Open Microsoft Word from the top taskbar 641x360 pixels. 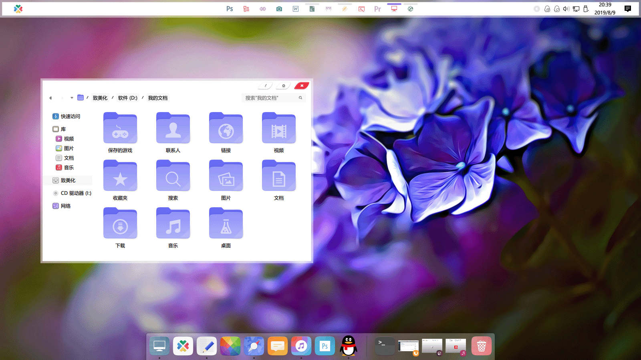[x=295, y=8]
